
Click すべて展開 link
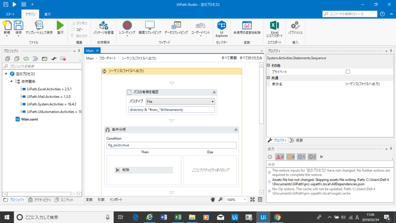(229, 58)
